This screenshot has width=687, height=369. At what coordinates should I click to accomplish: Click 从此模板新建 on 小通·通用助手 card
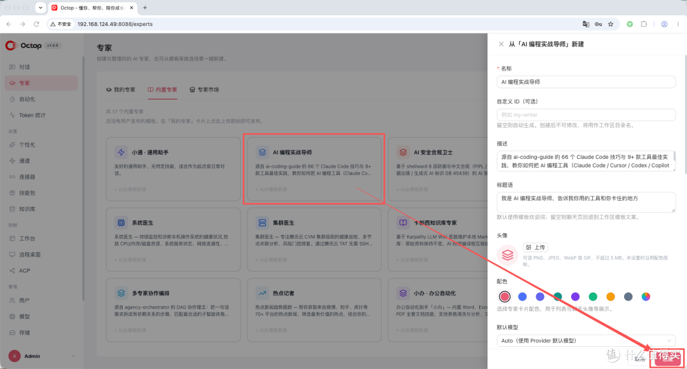[x=130, y=189]
